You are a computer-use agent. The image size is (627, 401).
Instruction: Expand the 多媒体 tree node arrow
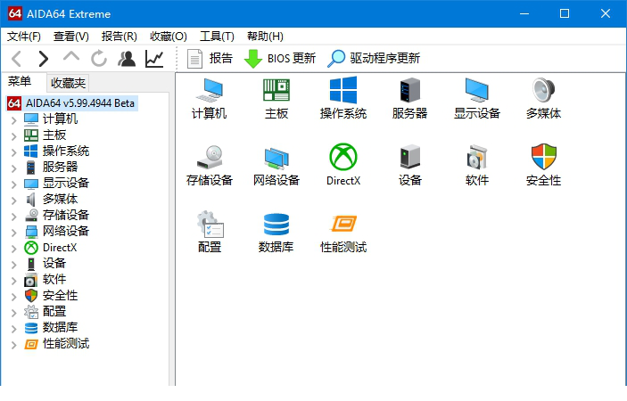point(14,200)
